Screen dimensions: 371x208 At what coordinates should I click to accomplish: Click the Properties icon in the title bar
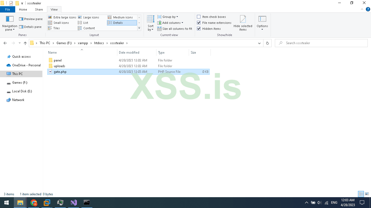pyautogui.click(x=11, y=3)
